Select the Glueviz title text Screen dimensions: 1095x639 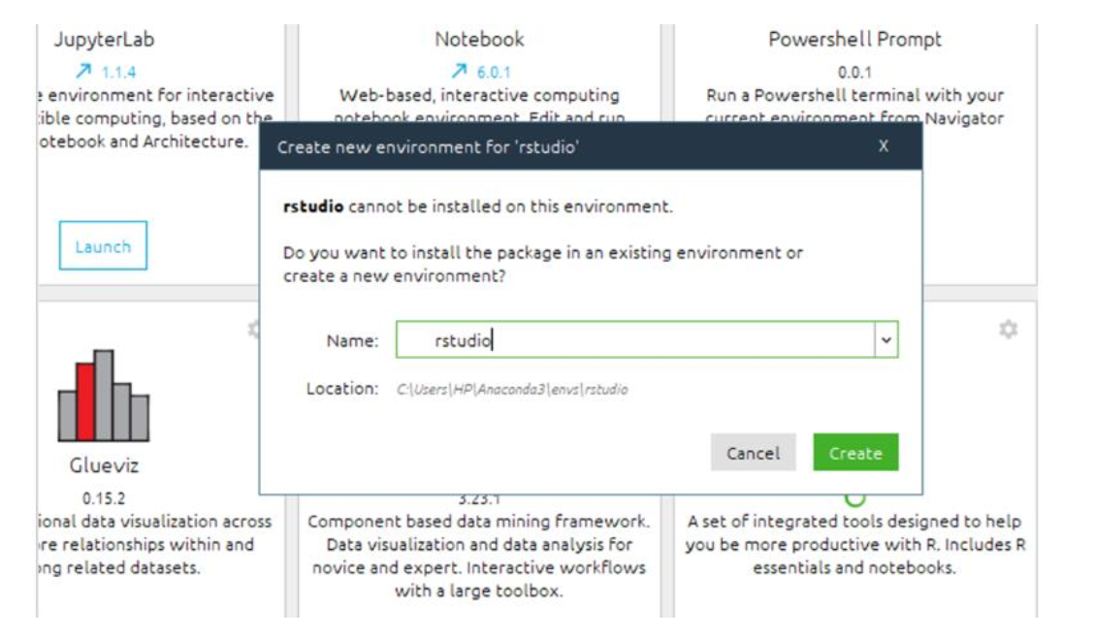click(x=104, y=465)
